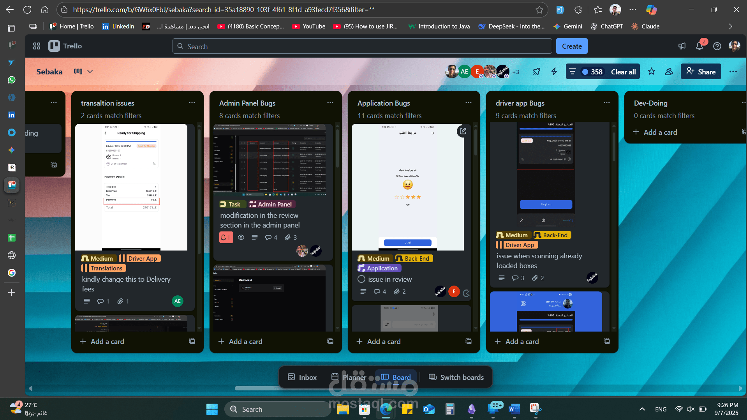
Task: Add a card to transaltion issues
Action: (102, 341)
